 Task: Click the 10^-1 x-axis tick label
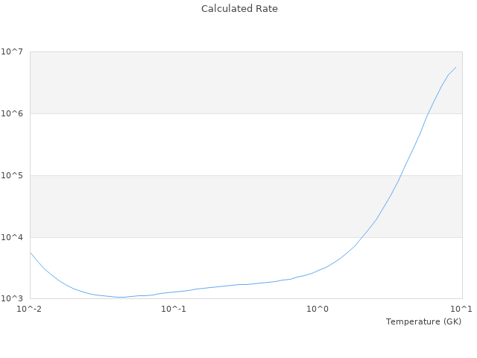pos(174,310)
